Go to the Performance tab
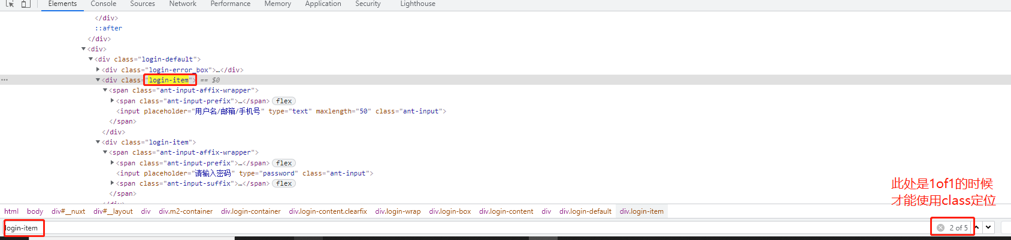The image size is (1011, 240). pyautogui.click(x=231, y=4)
